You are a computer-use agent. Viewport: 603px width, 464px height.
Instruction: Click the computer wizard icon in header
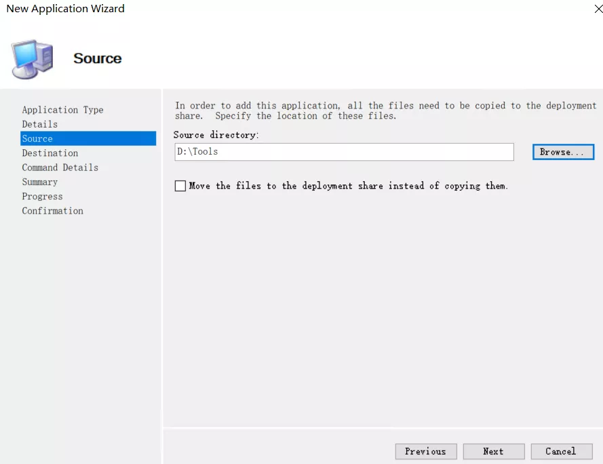(x=32, y=59)
